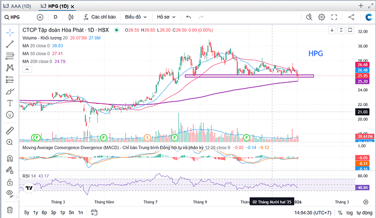
Task: Select the brush drawing tool
Action: pos(10,91)
